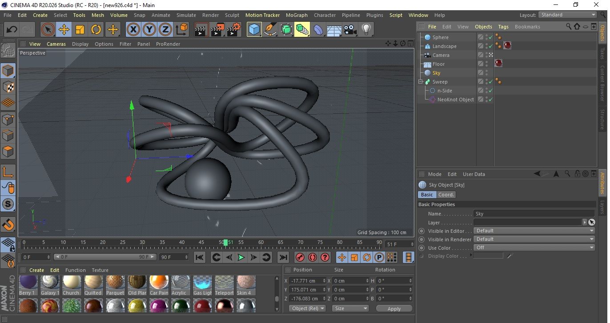Toggle Z axis lock
This screenshot has width=610, height=323.
coord(165,30)
